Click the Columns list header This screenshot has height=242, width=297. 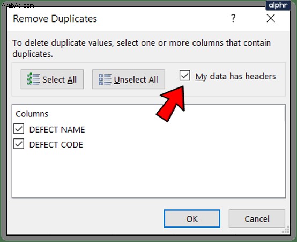click(32, 114)
